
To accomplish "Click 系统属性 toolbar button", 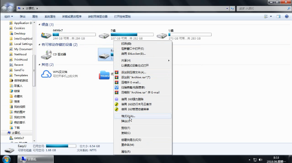I will pos(50,17).
